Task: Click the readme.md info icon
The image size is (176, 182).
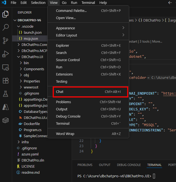Action: [18, 172]
